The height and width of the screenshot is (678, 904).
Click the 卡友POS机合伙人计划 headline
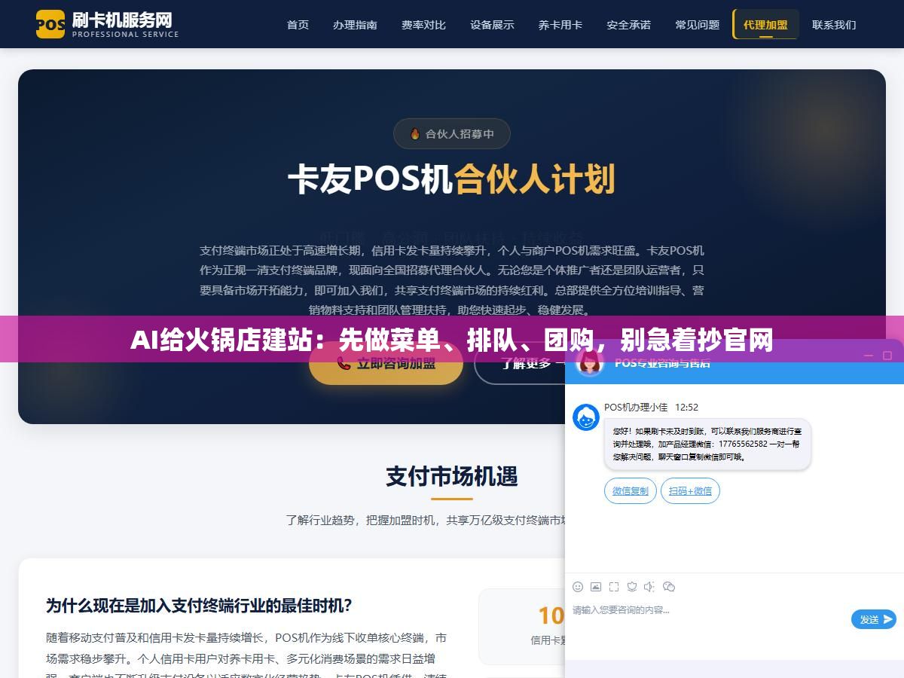coord(452,180)
